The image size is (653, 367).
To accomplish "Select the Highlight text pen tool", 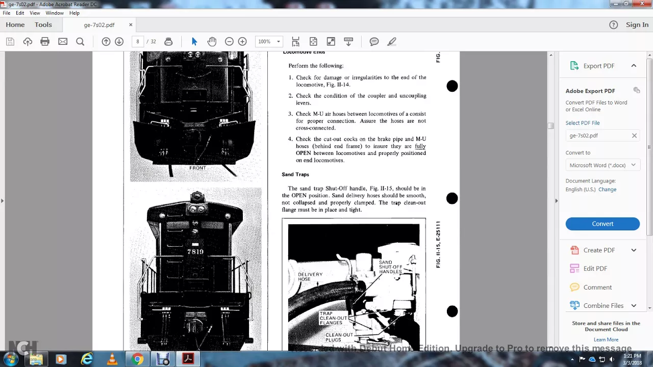I will (392, 41).
